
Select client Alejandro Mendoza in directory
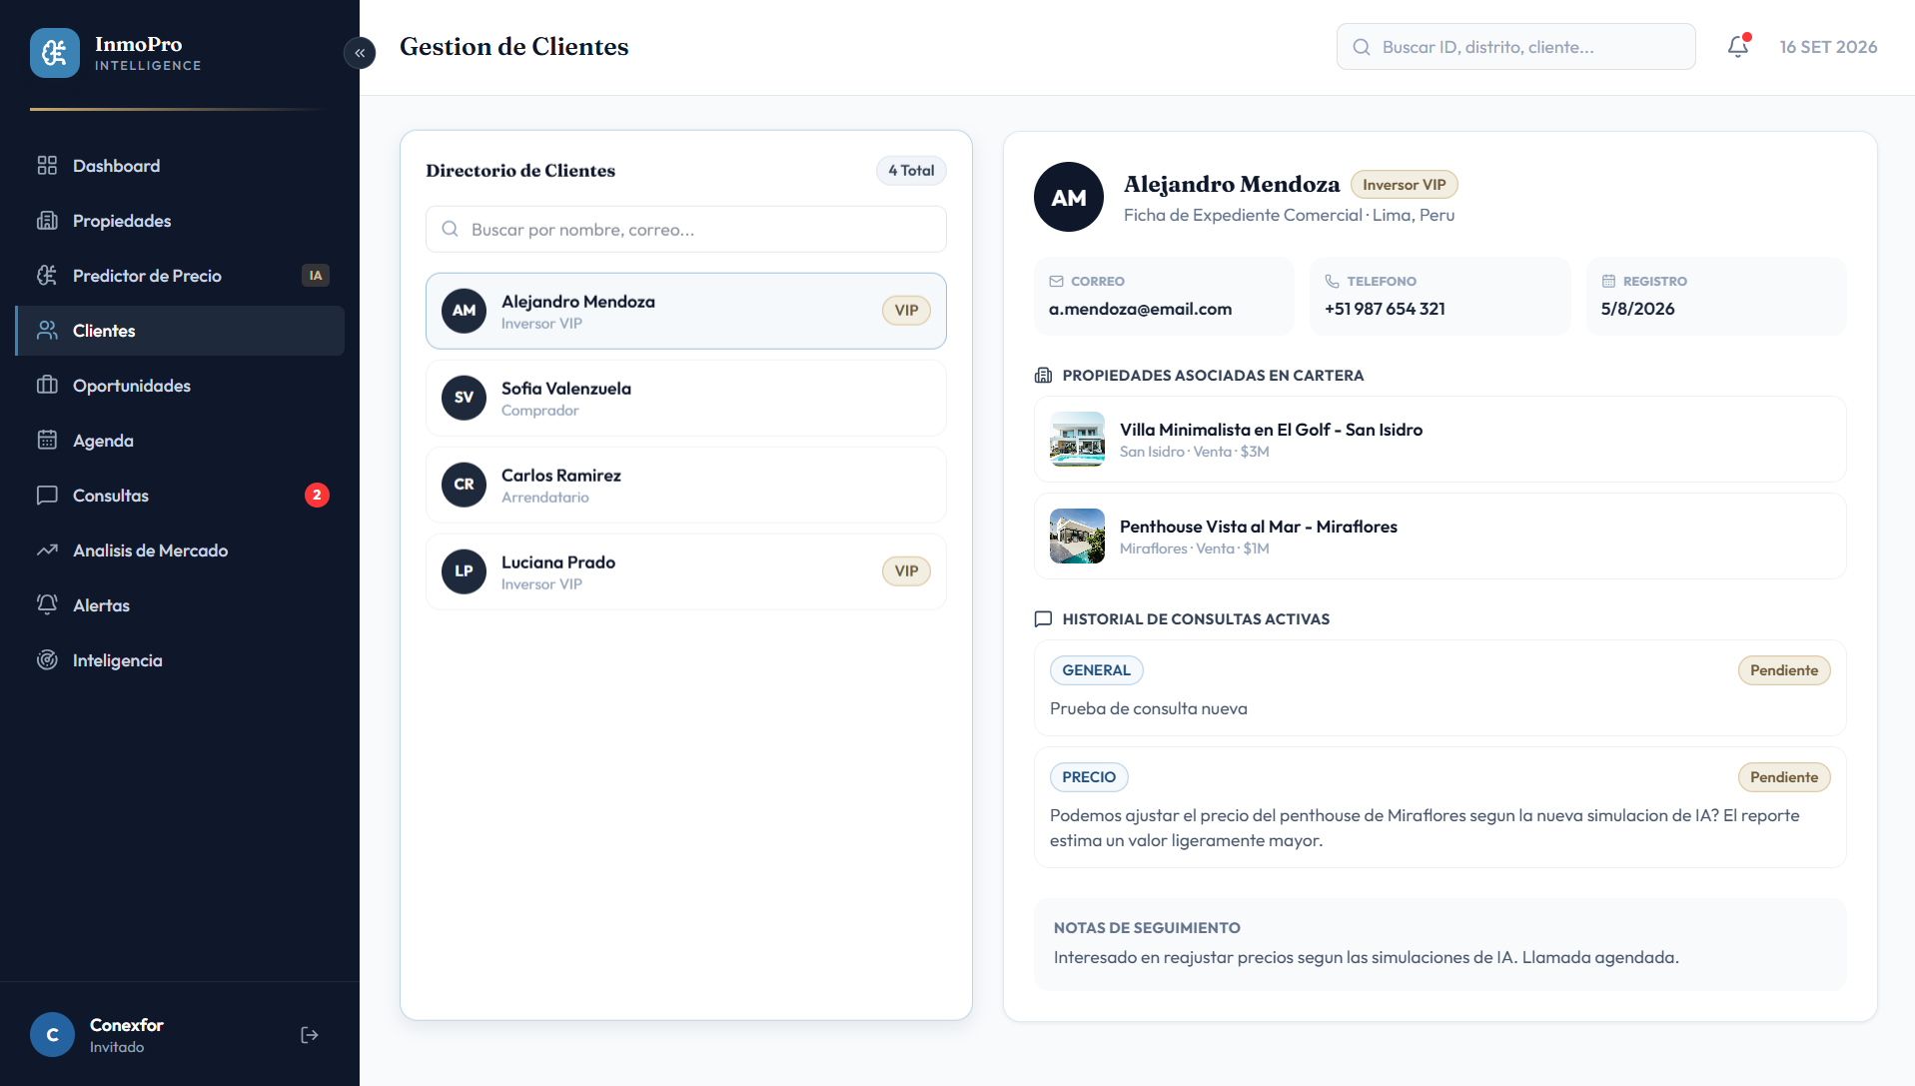[x=685, y=311]
